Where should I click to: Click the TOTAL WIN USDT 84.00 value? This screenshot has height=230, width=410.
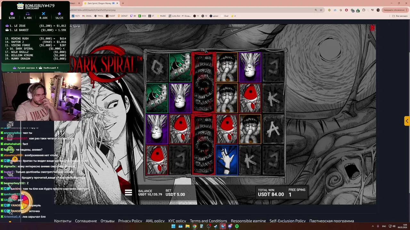(x=271, y=195)
